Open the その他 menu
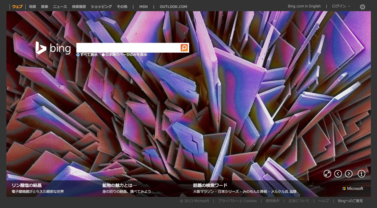The height and width of the screenshot is (208, 377). (x=122, y=7)
